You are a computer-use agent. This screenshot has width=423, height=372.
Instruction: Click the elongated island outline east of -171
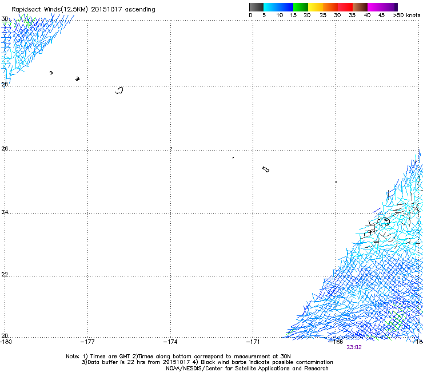(x=266, y=169)
